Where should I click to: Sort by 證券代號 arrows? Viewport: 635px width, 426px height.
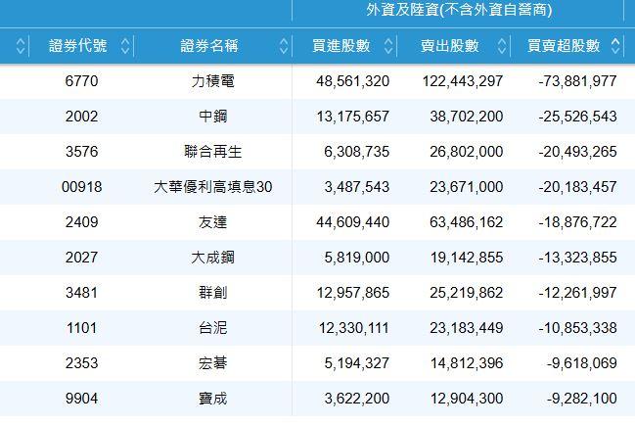click(x=125, y=46)
